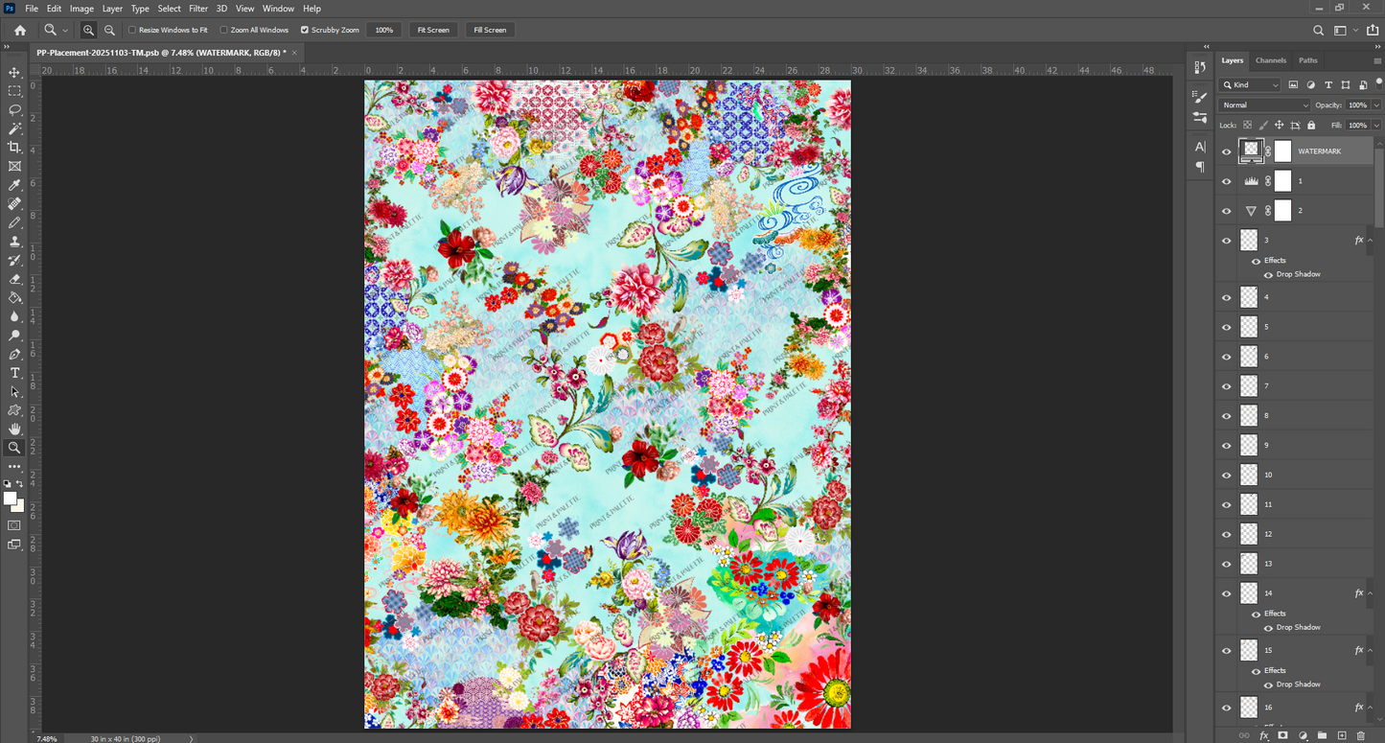Select the Healing Brush tool
Image resolution: width=1385 pixels, height=743 pixels.
click(x=14, y=203)
